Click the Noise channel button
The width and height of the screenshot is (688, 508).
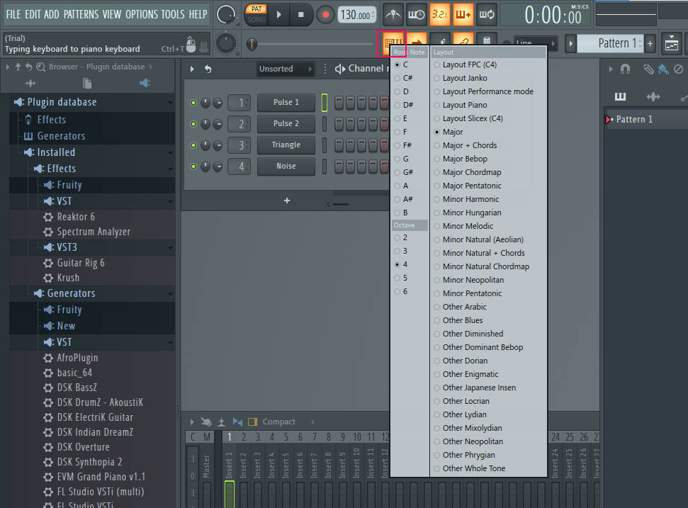pos(286,166)
